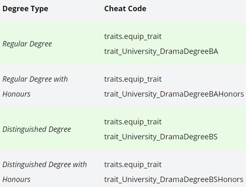The image size is (246, 187).
Task: Click the word Honours under Regular Degree with
Action: pyautogui.click(x=17, y=94)
